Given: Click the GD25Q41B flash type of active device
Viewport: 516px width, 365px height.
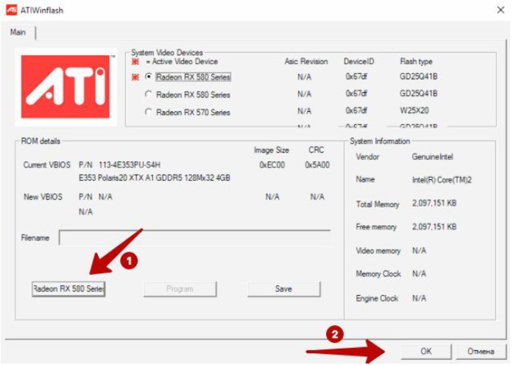Looking at the screenshot, I should coord(419,77).
